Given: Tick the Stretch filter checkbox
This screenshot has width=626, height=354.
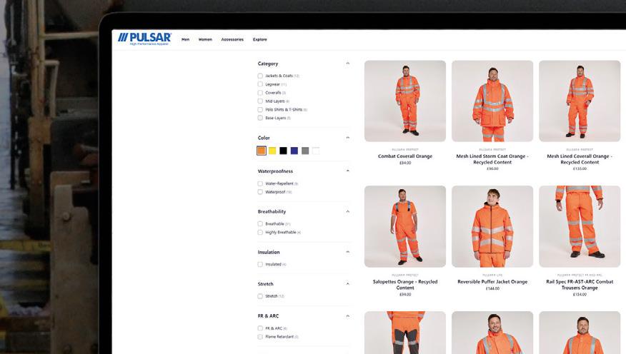Looking at the screenshot, I should coord(260,296).
